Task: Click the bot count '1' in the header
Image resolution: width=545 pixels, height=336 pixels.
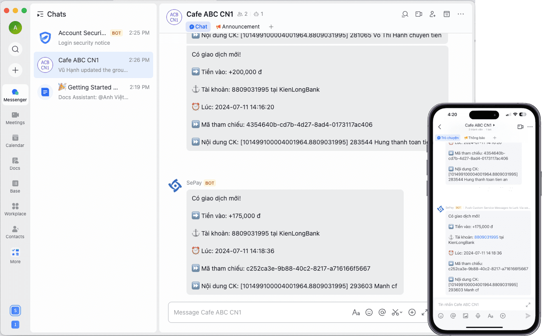Action: point(258,14)
